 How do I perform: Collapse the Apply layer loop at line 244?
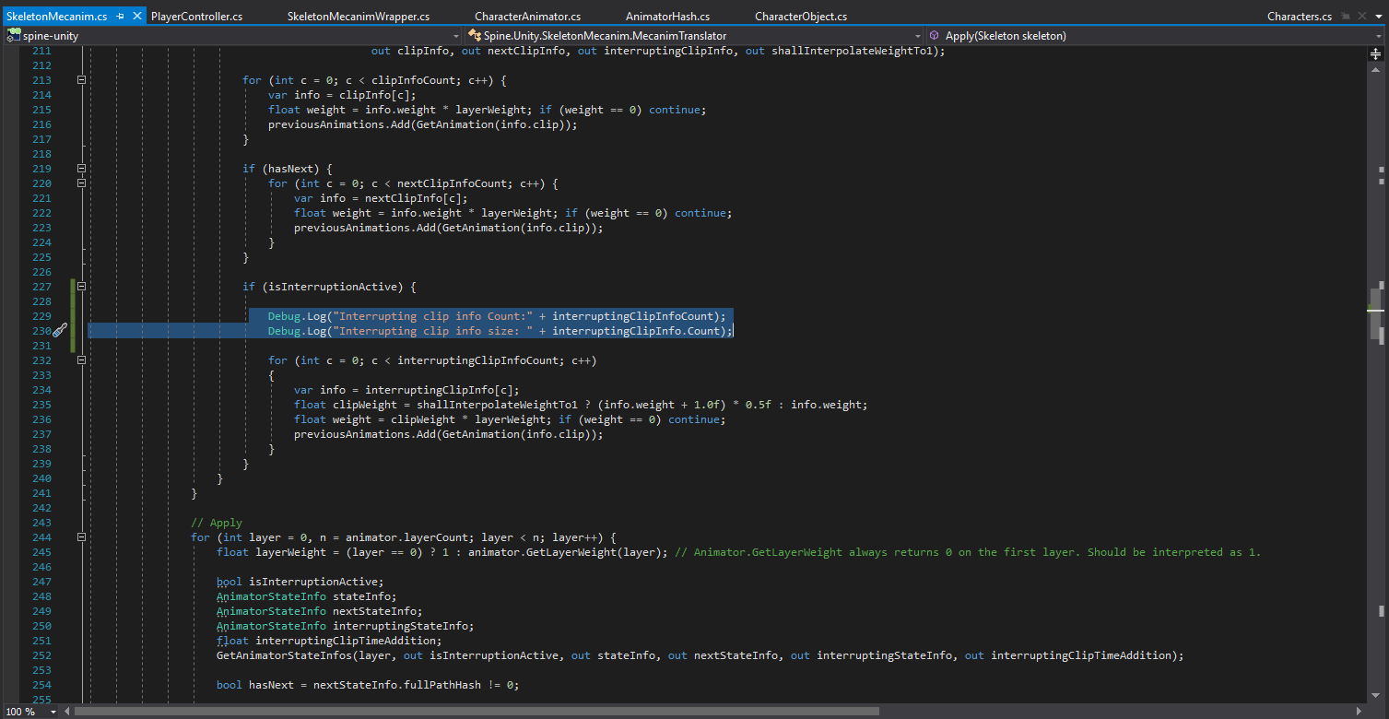80,537
